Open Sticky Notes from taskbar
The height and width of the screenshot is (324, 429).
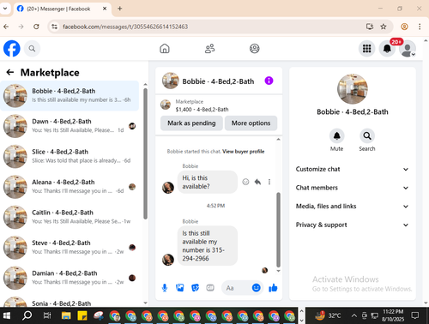[x=82, y=315]
